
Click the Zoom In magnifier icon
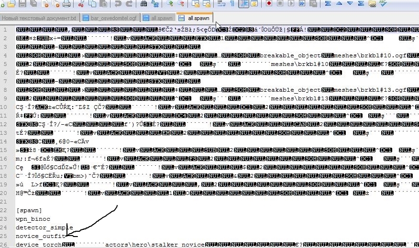pyautogui.click(x=170, y=4)
